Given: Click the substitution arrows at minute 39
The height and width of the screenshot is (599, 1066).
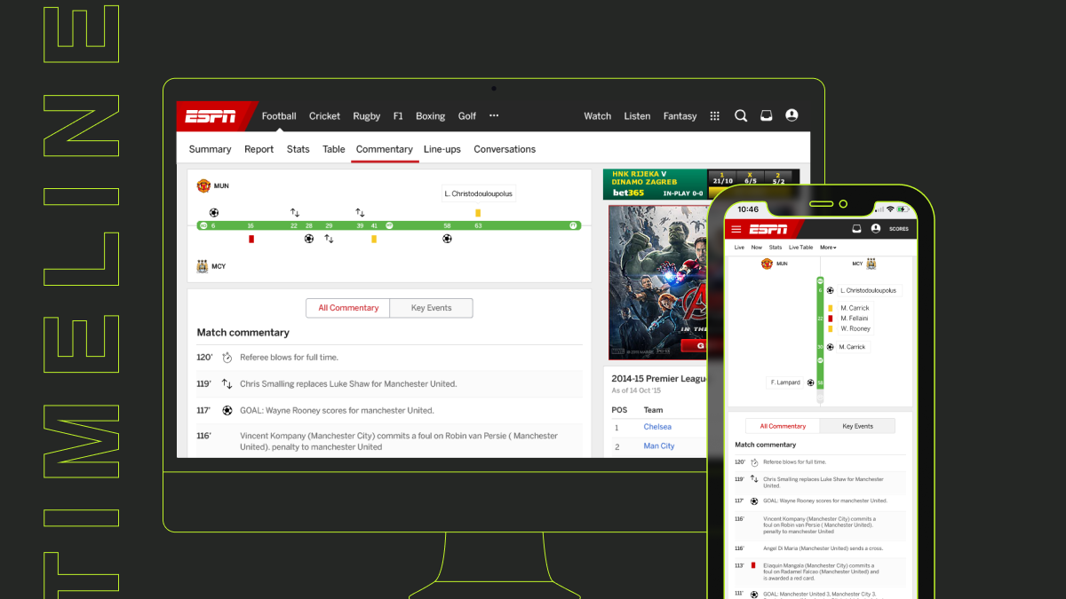Looking at the screenshot, I should tap(360, 213).
